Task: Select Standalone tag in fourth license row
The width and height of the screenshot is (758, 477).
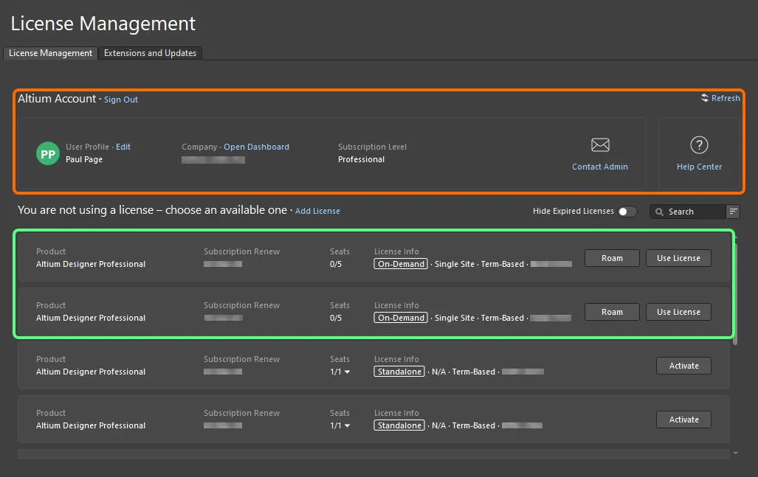Action: pyautogui.click(x=399, y=425)
